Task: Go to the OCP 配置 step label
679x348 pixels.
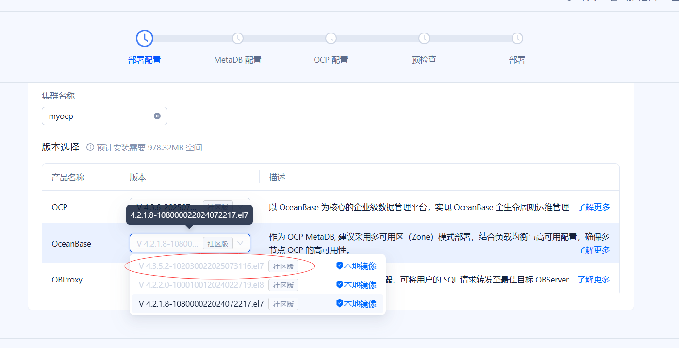Action: pos(331,60)
